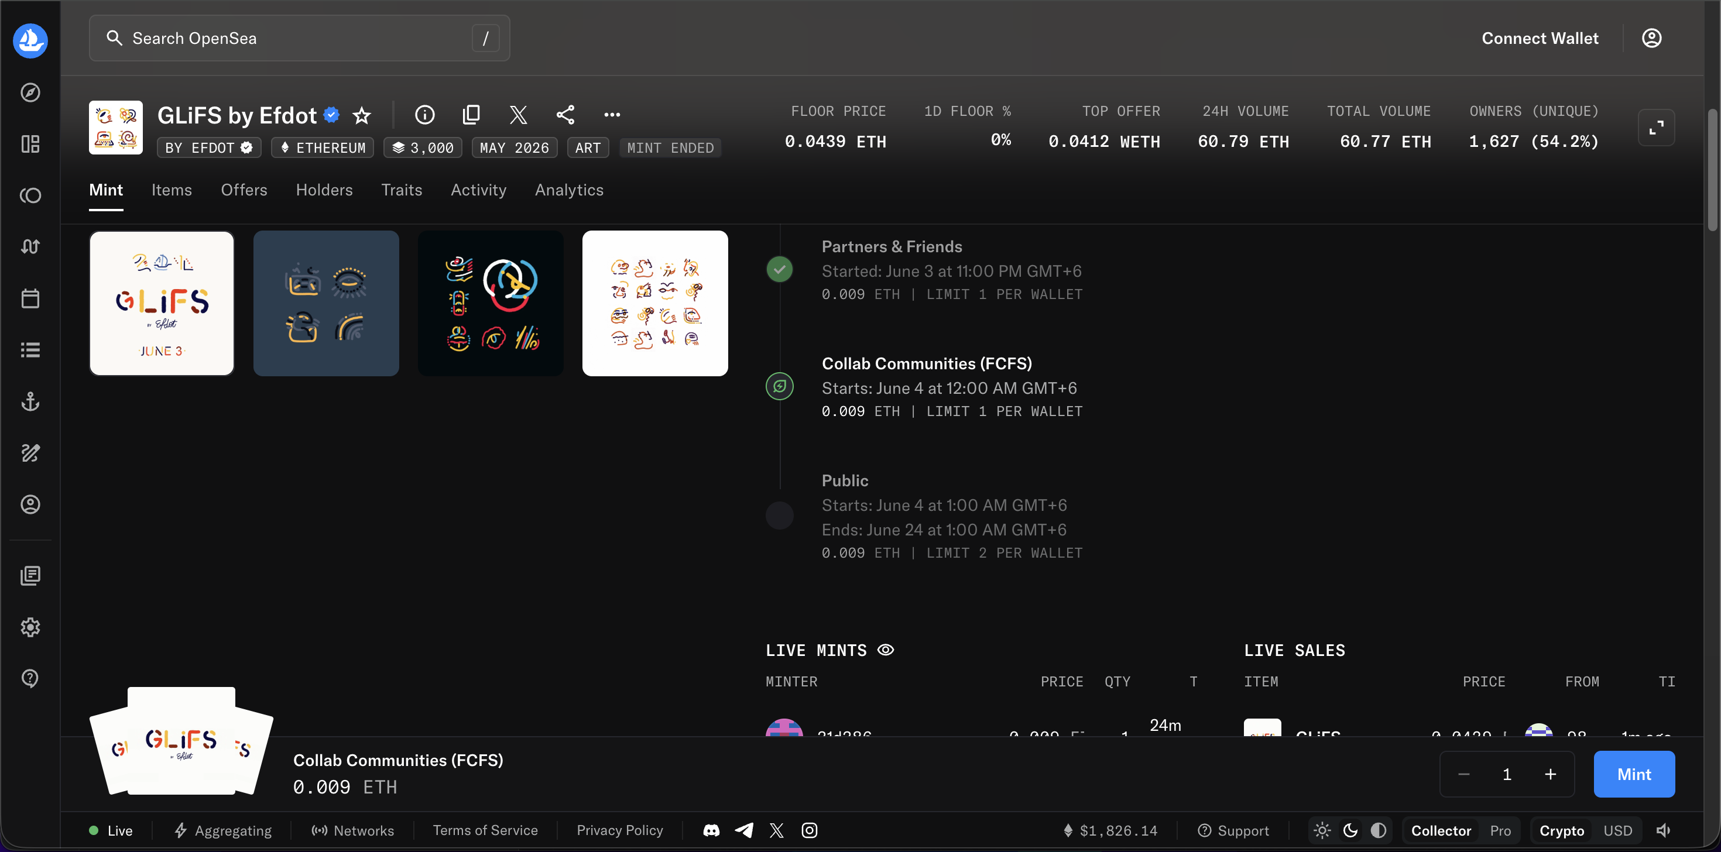
Task: Open the resources newspaper icon in sidebar
Action: 30,576
